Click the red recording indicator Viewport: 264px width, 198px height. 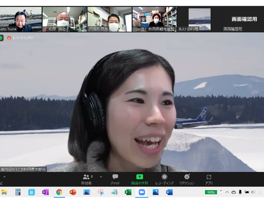click(9, 38)
